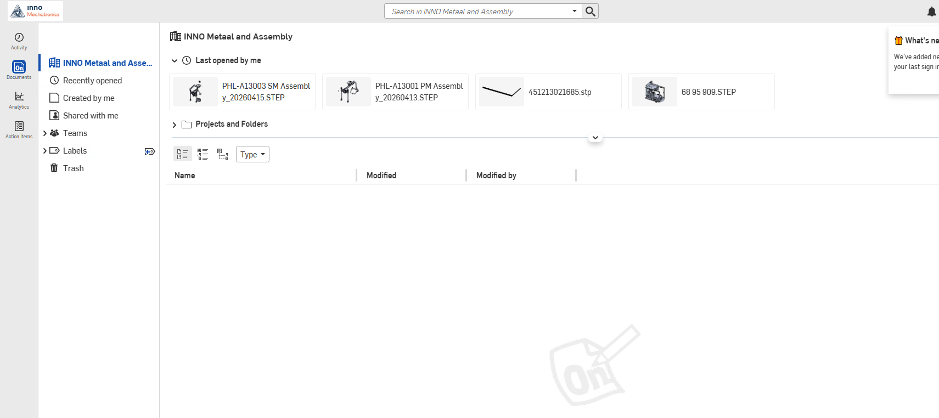Collapse the Last opened by me section
This screenshot has width=939, height=418.
(175, 61)
